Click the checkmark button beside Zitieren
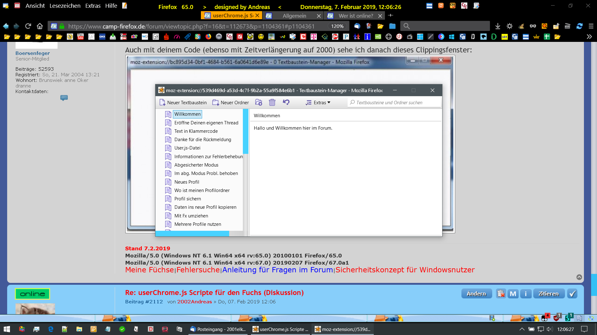The height and width of the screenshot is (335, 597). click(572, 293)
